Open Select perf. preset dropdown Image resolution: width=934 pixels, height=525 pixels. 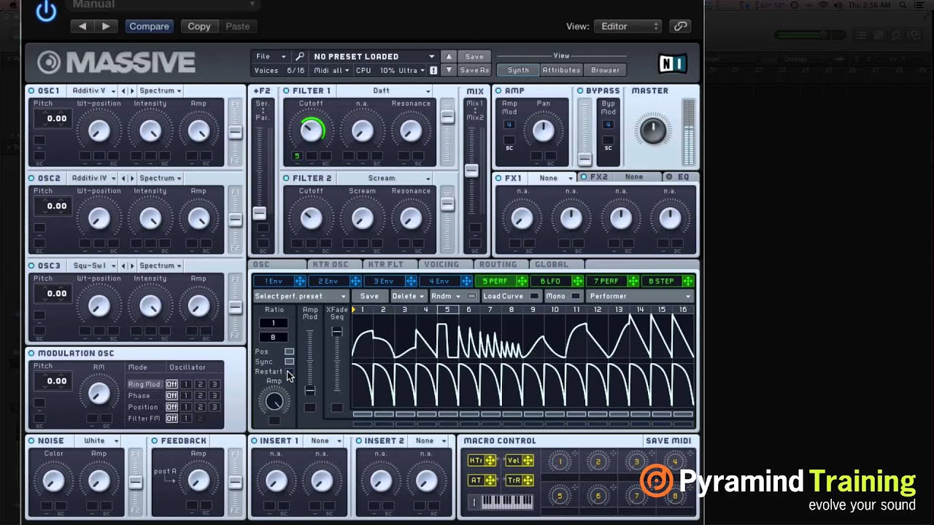click(300, 296)
